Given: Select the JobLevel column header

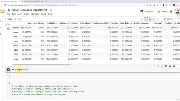Looking at the screenshot, I should coord(158,23).
